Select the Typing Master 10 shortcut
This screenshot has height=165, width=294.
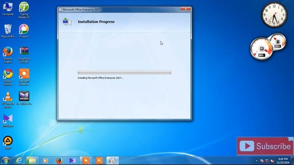pos(24,10)
